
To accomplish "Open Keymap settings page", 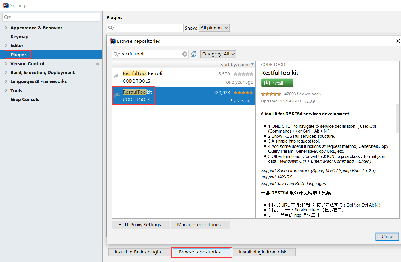I will pyautogui.click(x=20, y=36).
